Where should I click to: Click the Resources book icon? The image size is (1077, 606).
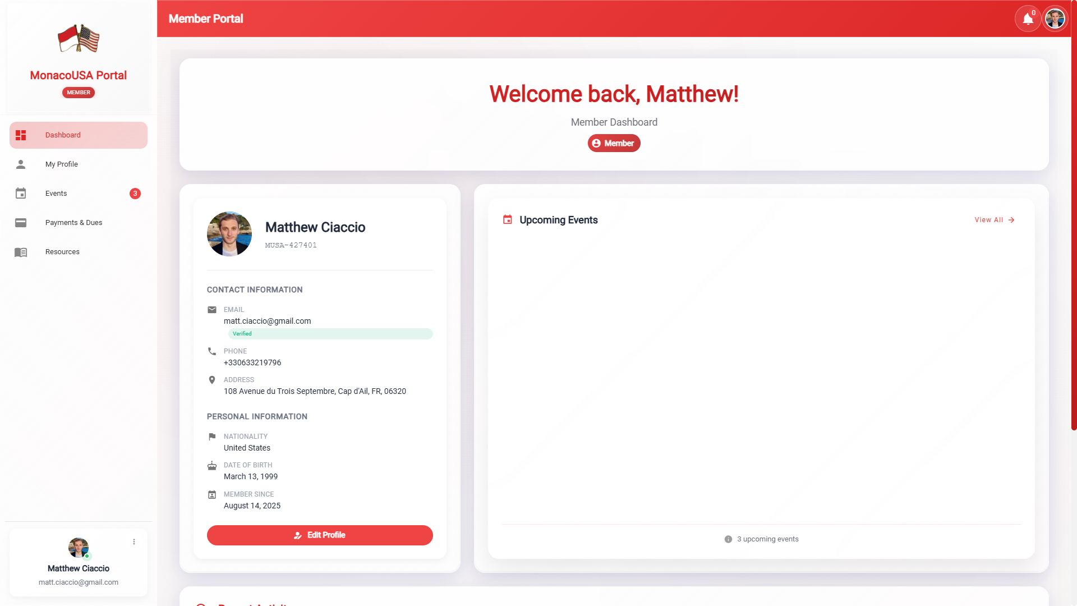21,252
